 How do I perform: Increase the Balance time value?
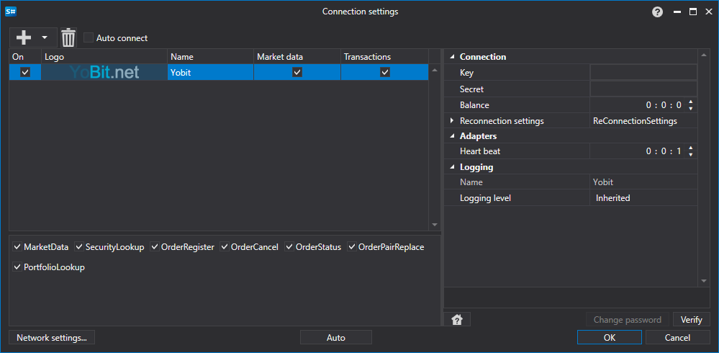tap(690, 102)
